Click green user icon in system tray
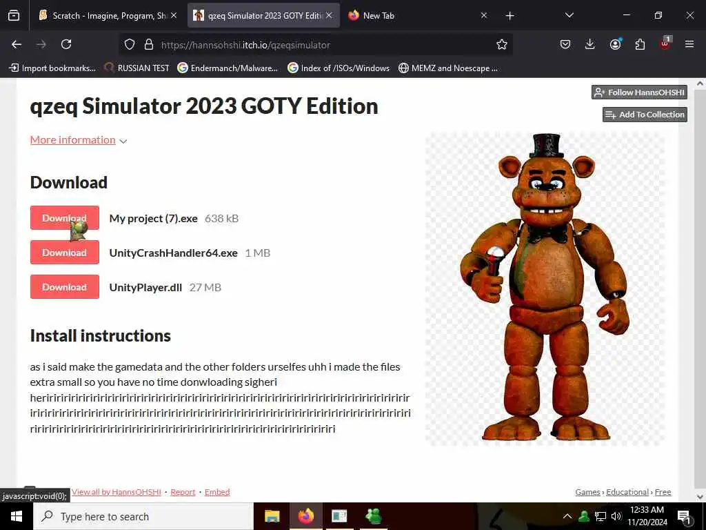This screenshot has height=530, width=706. pyautogui.click(x=584, y=516)
